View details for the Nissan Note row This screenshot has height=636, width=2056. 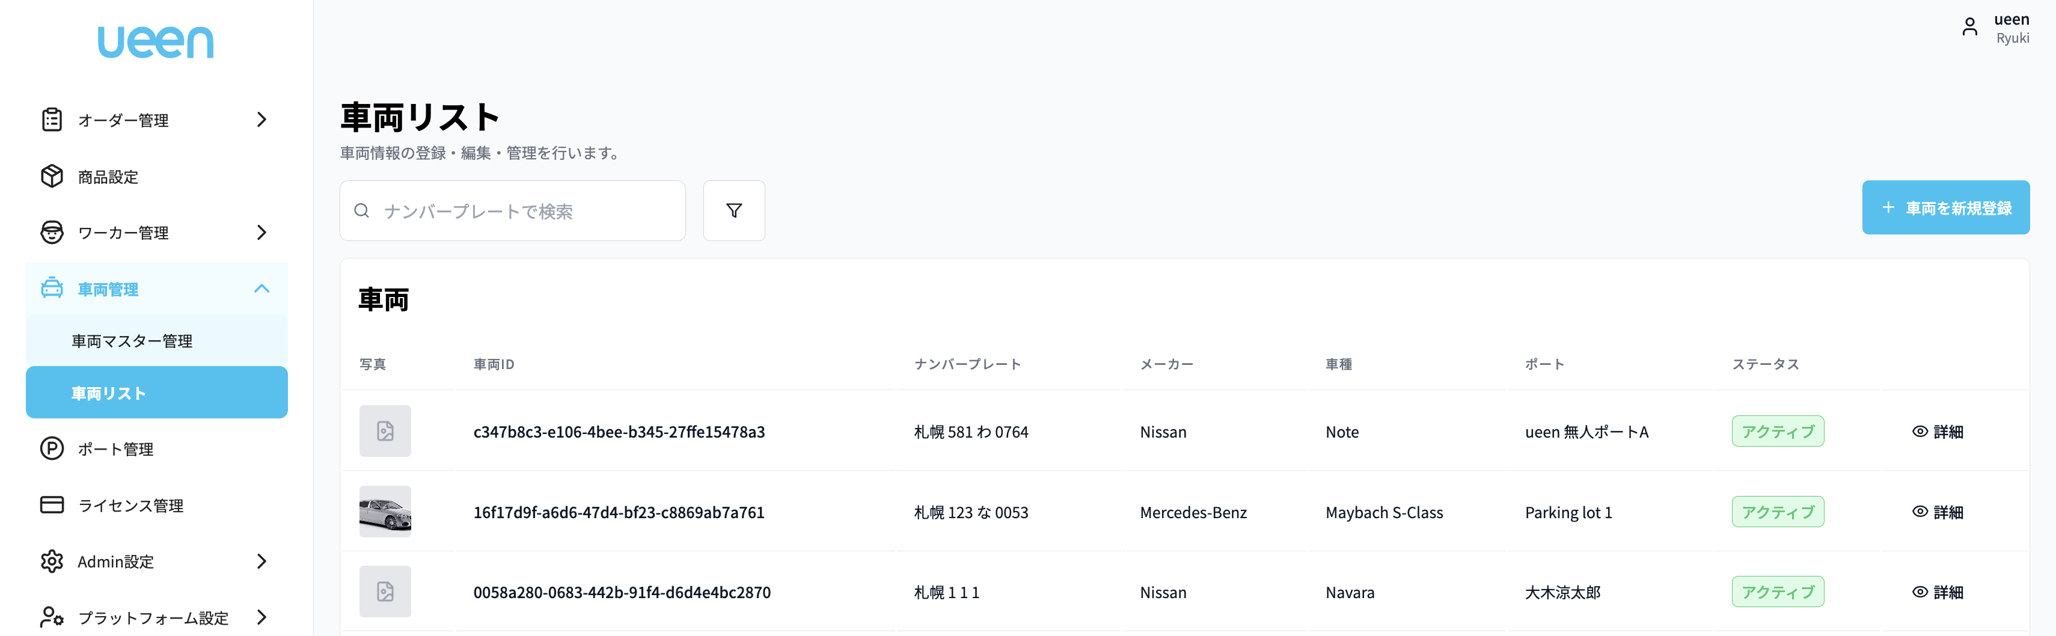(x=1937, y=432)
